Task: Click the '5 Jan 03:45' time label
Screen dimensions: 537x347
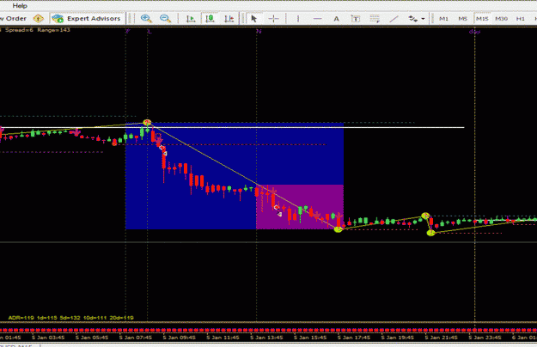Action: tap(48, 338)
